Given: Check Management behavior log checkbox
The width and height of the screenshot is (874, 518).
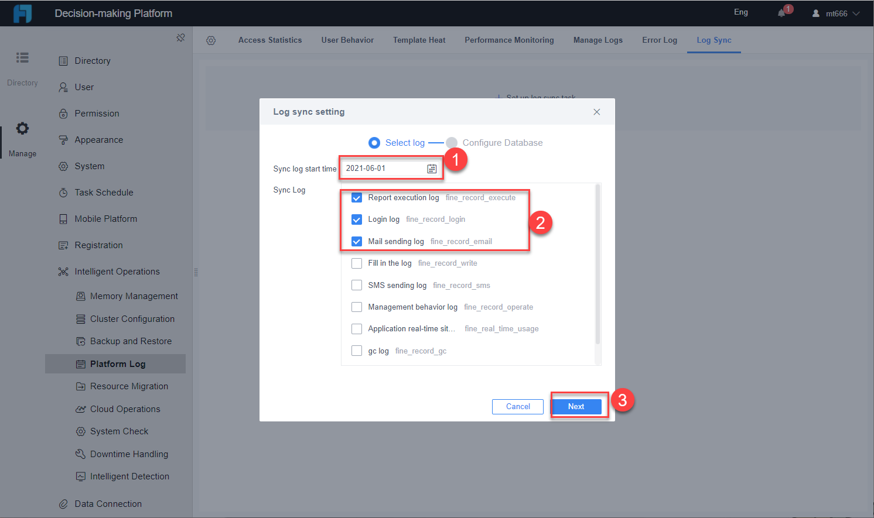Looking at the screenshot, I should (357, 307).
